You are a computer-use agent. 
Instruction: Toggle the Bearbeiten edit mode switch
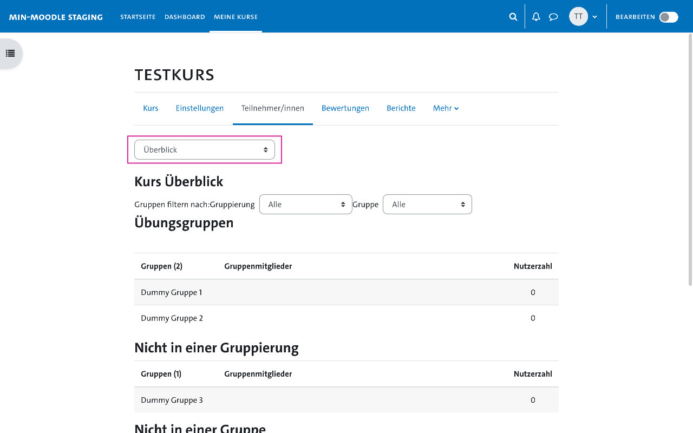tap(669, 17)
